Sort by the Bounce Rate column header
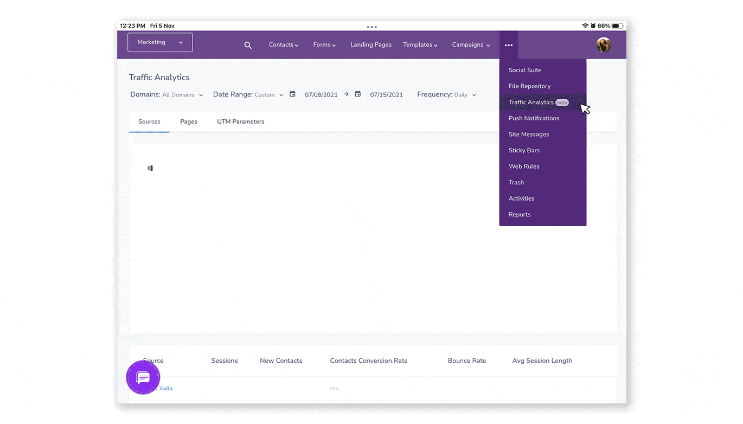The width and height of the screenshot is (743, 424). (x=467, y=361)
